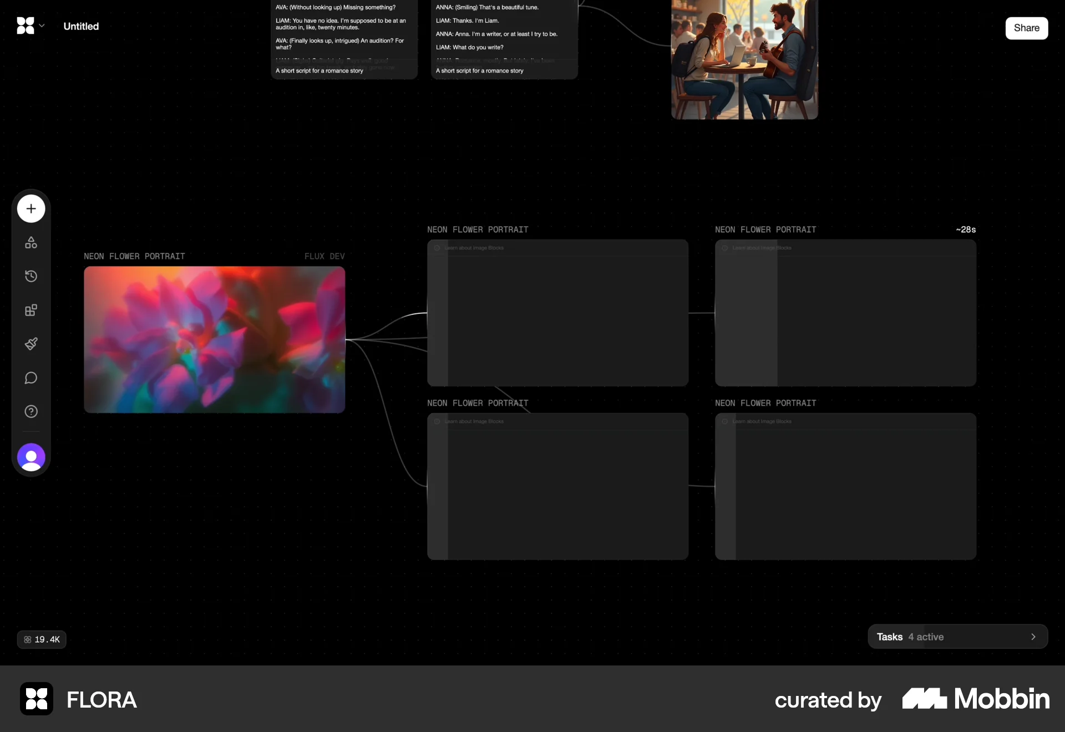Screen dimensions: 1065x732
Task: Open the FLUX DEV model selector
Action: 324,256
